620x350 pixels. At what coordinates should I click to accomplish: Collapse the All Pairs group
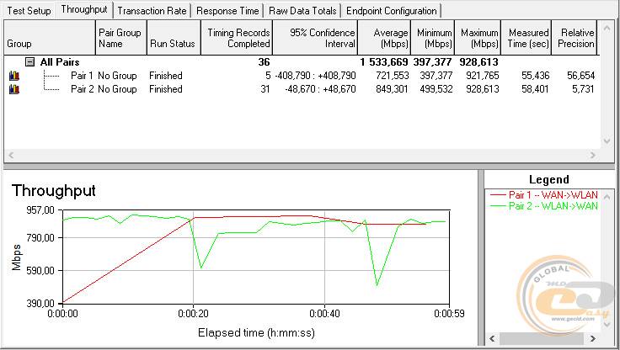pyautogui.click(x=30, y=62)
